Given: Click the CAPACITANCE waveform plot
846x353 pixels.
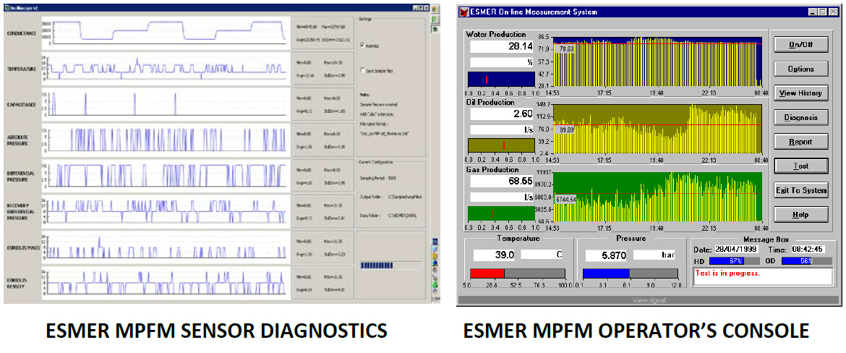Looking at the screenshot, I should tap(166, 103).
